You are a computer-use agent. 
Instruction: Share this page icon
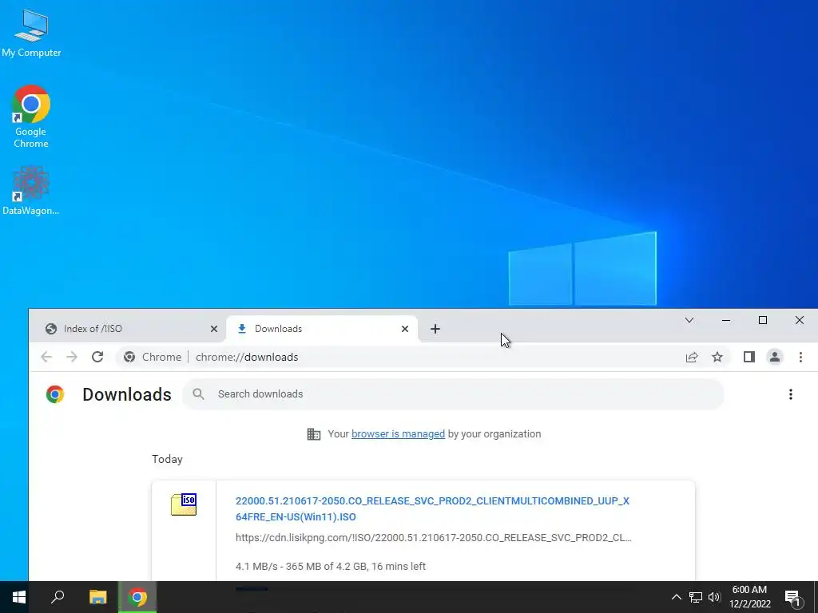click(692, 357)
